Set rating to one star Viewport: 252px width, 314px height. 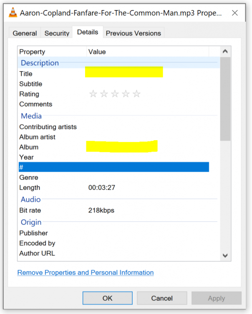tap(93, 94)
